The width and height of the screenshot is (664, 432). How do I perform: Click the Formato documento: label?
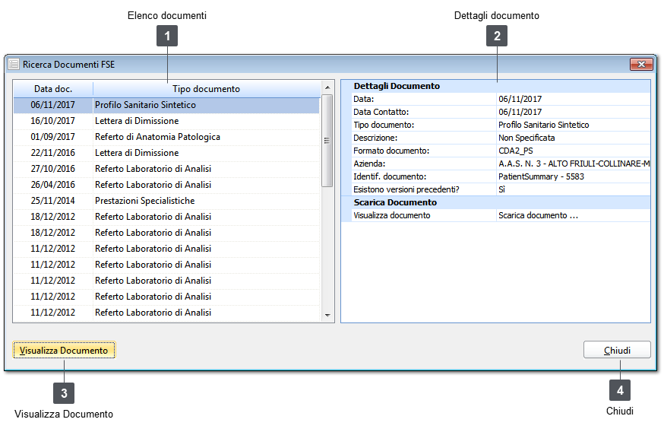(x=391, y=151)
